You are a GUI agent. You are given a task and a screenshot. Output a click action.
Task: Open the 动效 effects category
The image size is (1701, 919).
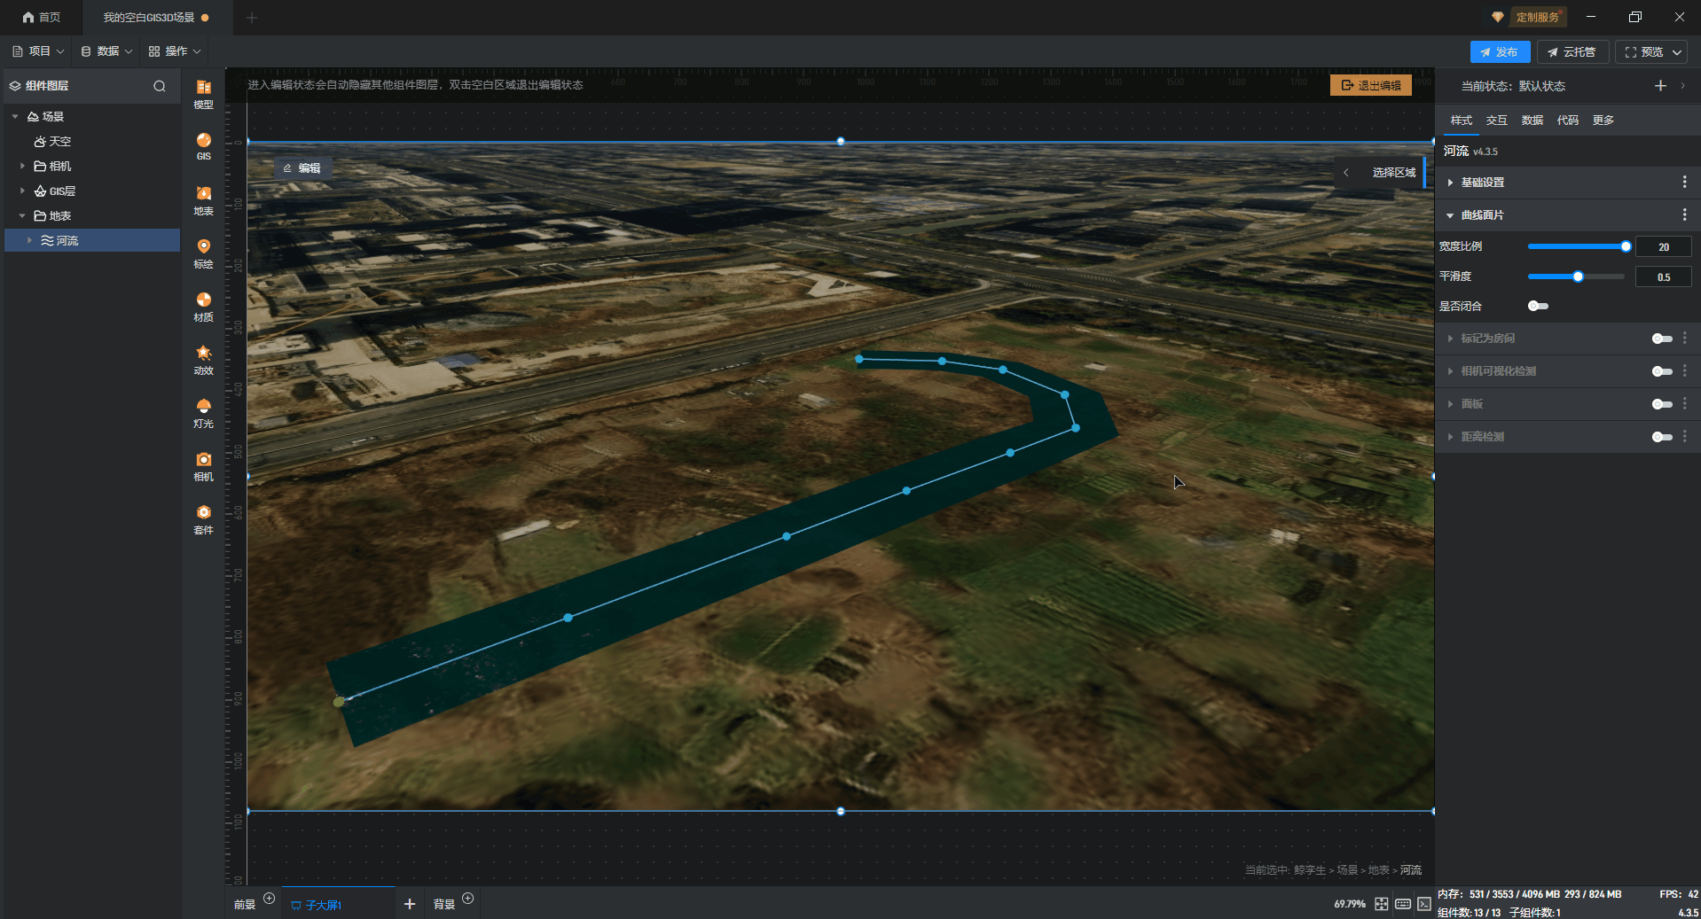[x=203, y=359]
